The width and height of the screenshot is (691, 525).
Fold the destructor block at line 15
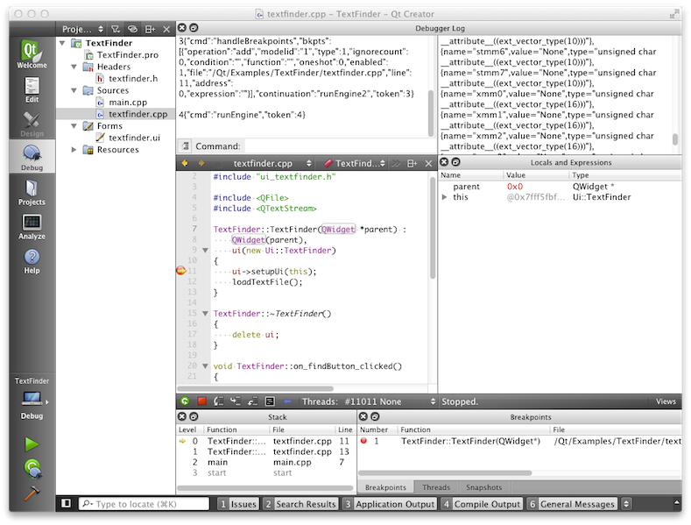(205, 313)
